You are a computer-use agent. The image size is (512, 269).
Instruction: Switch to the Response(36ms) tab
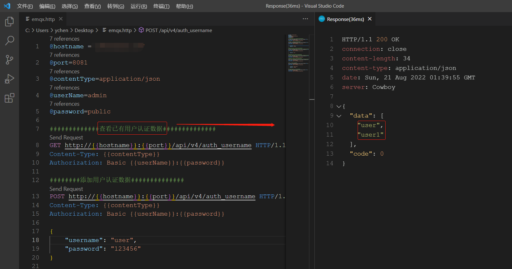click(x=345, y=19)
